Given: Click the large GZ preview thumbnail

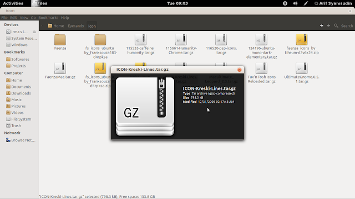Looking at the screenshot, I should pos(145,107).
